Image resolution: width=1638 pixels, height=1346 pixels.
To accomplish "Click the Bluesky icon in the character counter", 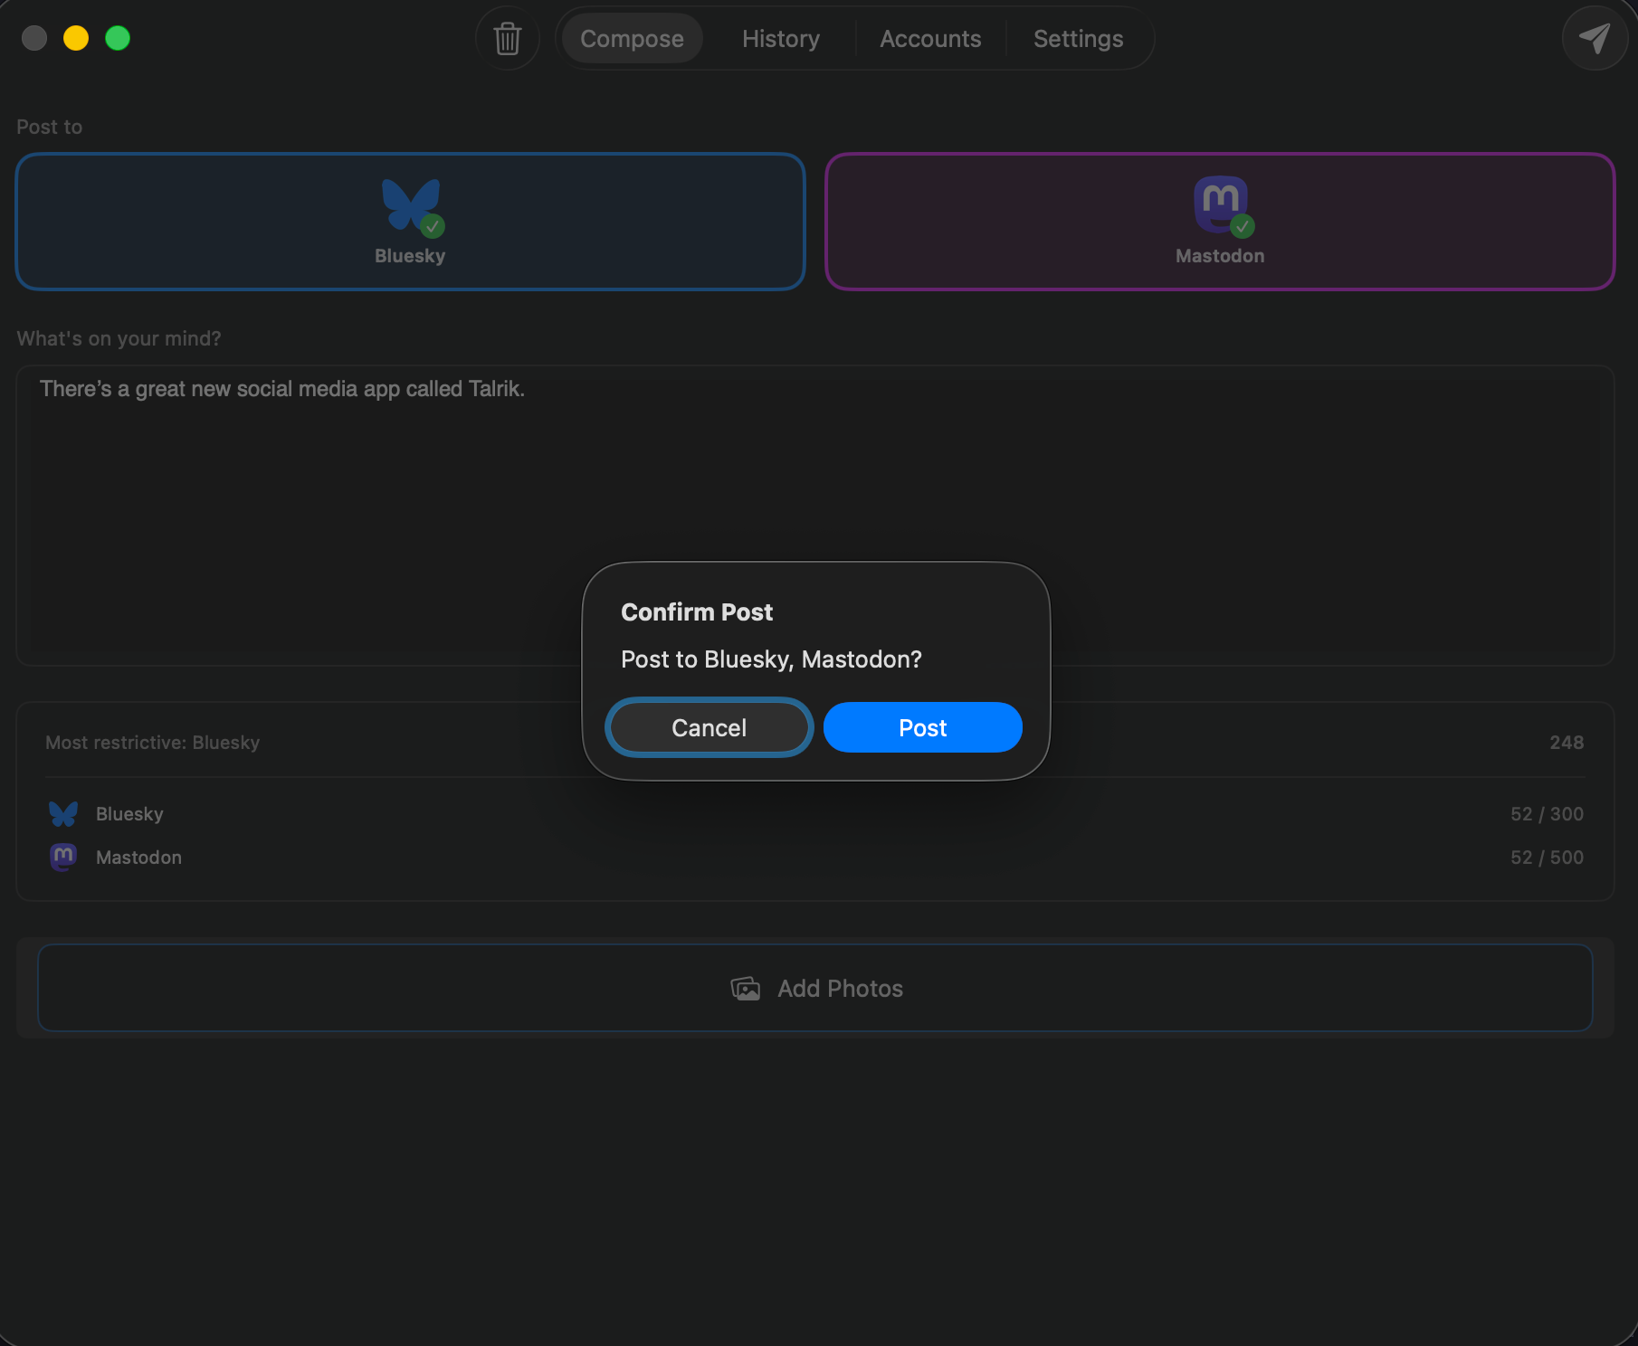I will click(x=62, y=813).
